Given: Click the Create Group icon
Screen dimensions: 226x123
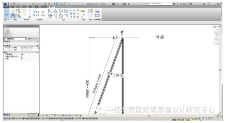Looking at the screenshot, I should (90, 11).
